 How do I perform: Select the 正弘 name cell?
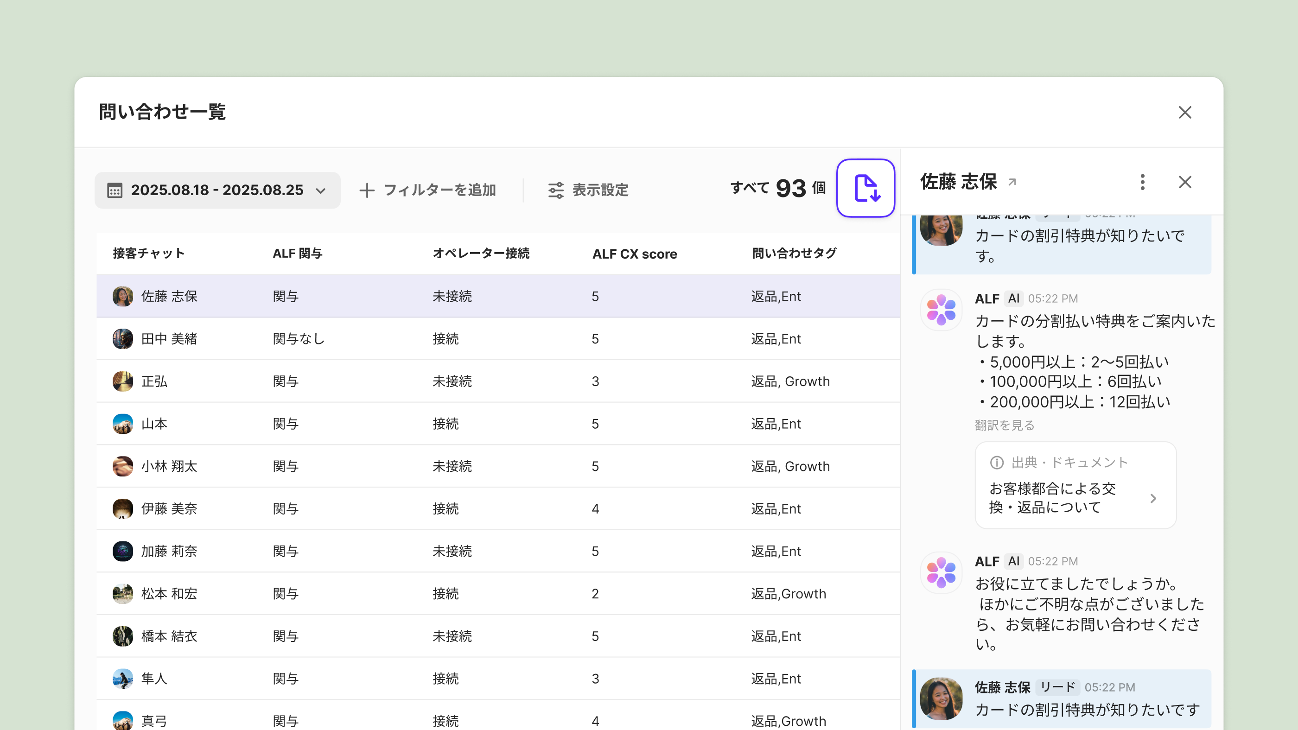click(x=154, y=381)
